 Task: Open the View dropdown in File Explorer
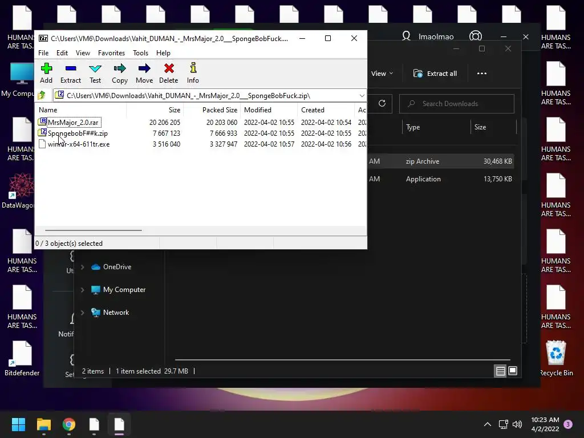click(382, 74)
